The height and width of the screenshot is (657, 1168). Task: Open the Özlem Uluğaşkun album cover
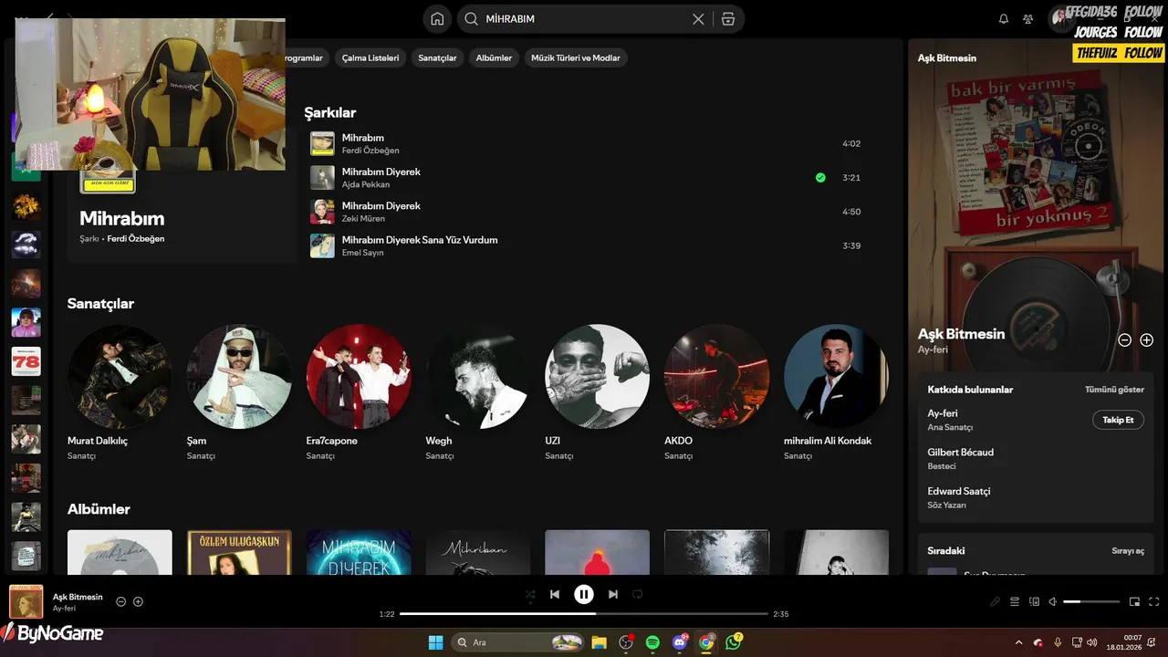[239, 553]
